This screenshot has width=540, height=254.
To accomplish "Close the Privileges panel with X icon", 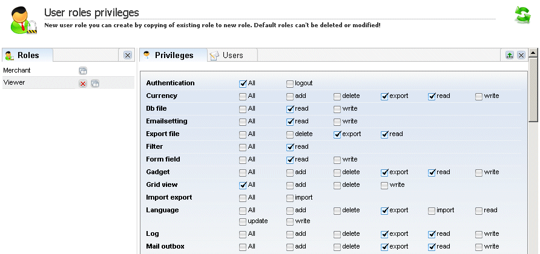I will pyautogui.click(x=521, y=55).
